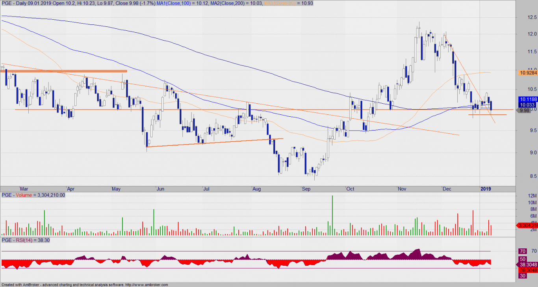Select the blue 10.1188 price tag
The image size is (538, 287).
coord(527,99)
